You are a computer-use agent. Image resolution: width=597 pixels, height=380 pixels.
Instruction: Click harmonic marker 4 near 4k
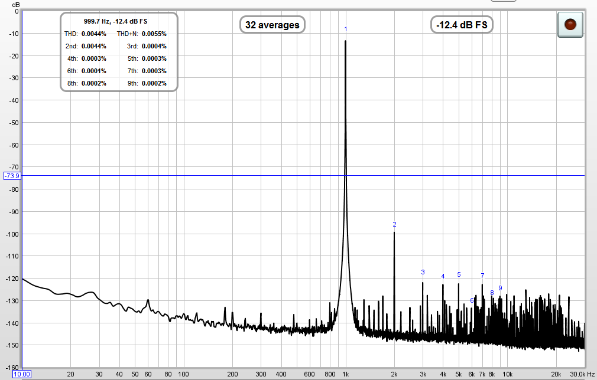pos(443,276)
